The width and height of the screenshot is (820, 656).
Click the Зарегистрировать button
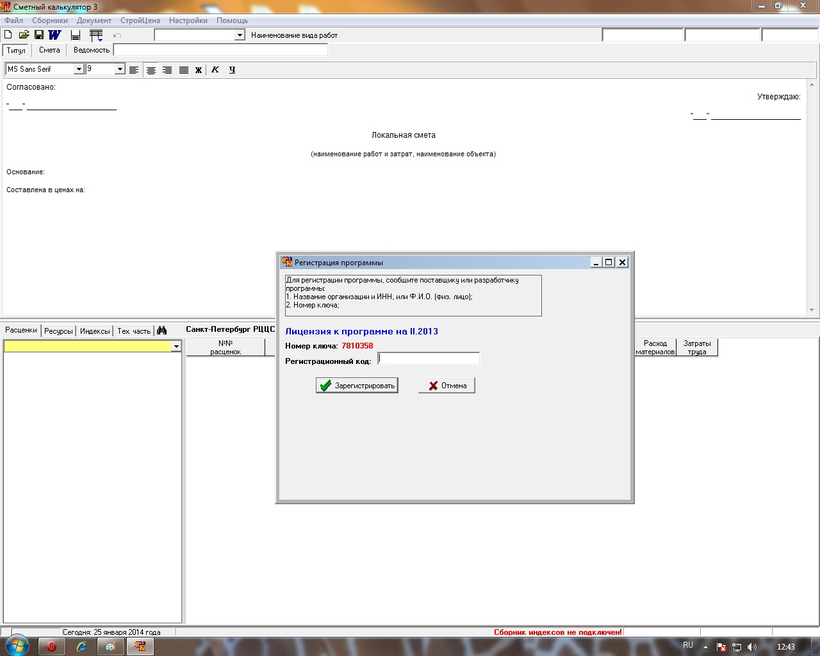tap(357, 386)
